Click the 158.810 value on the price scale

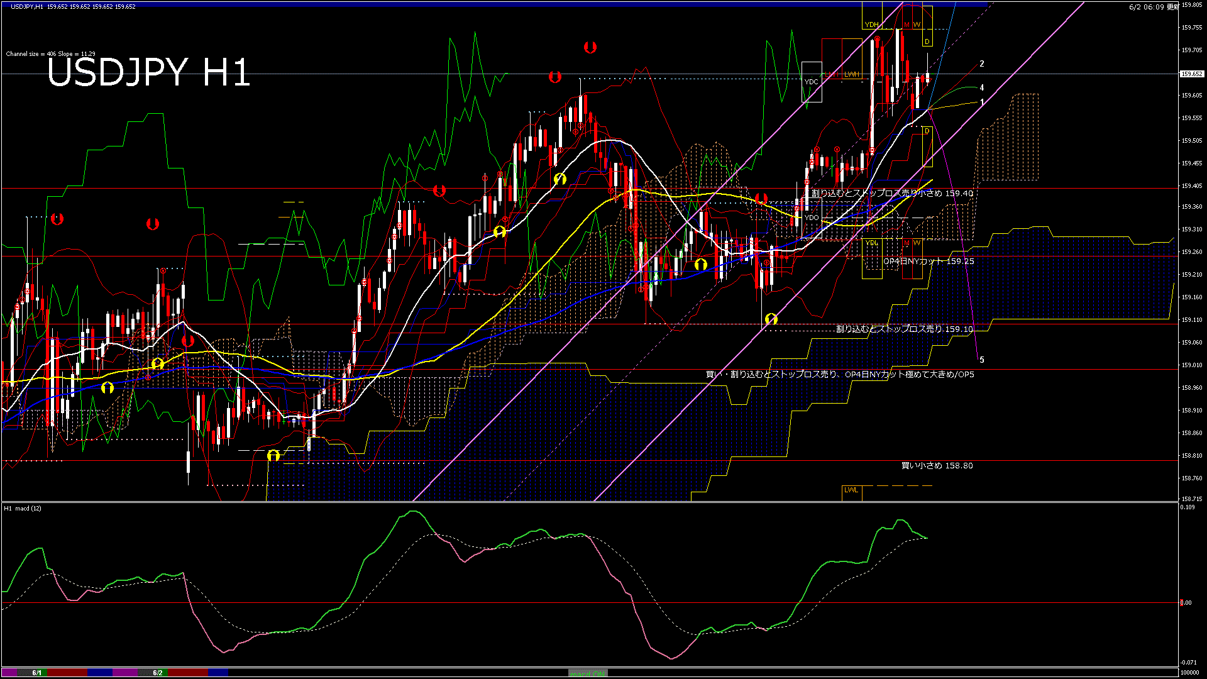[x=1192, y=456]
